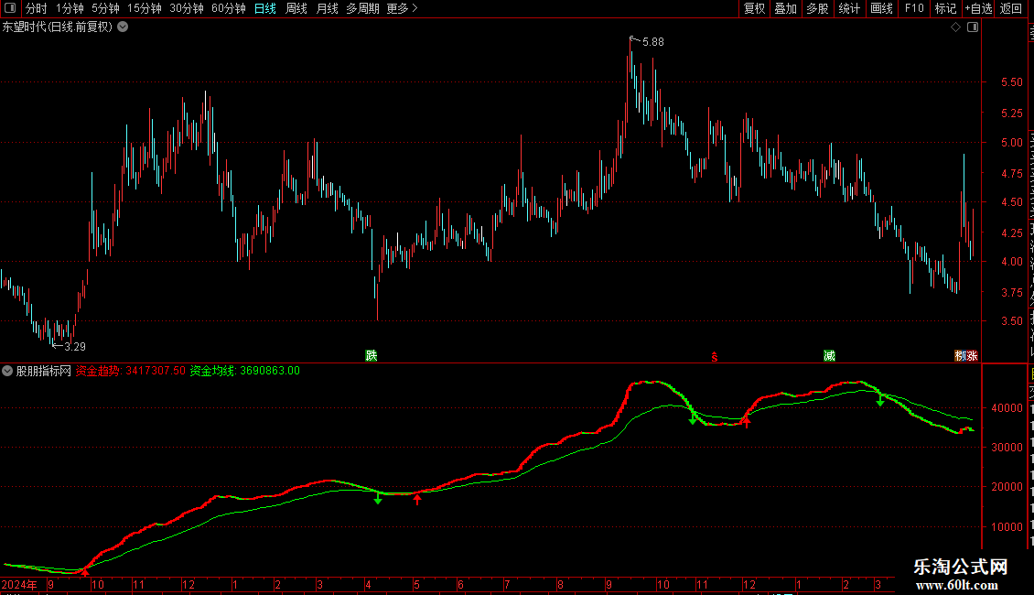
Task: Open 多周期 multi-period view
Action: click(x=362, y=8)
